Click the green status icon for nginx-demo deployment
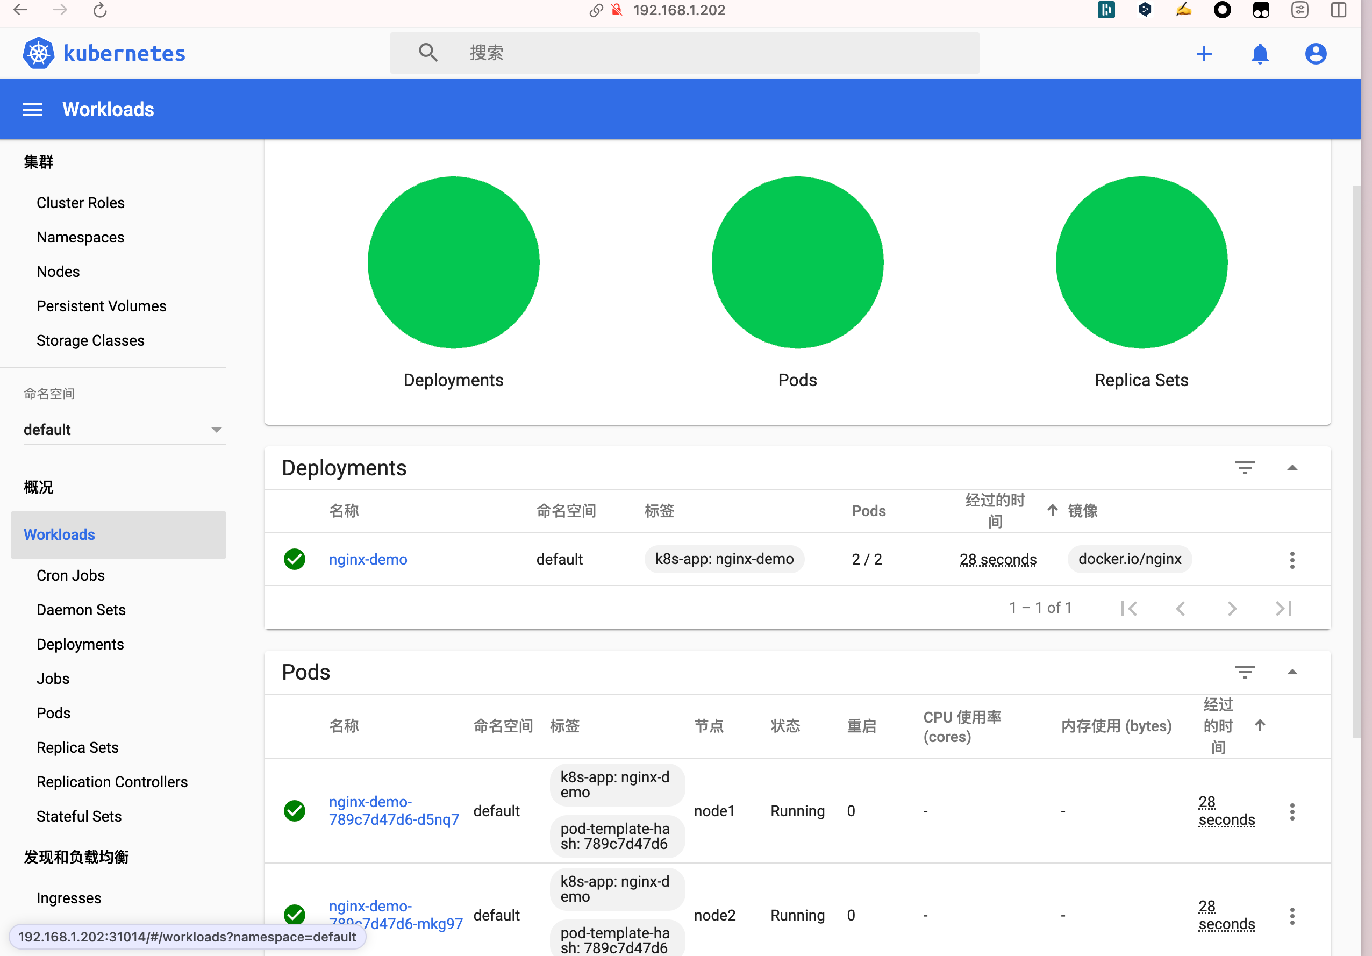Screen dimensions: 1372x956 (x=294, y=559)
